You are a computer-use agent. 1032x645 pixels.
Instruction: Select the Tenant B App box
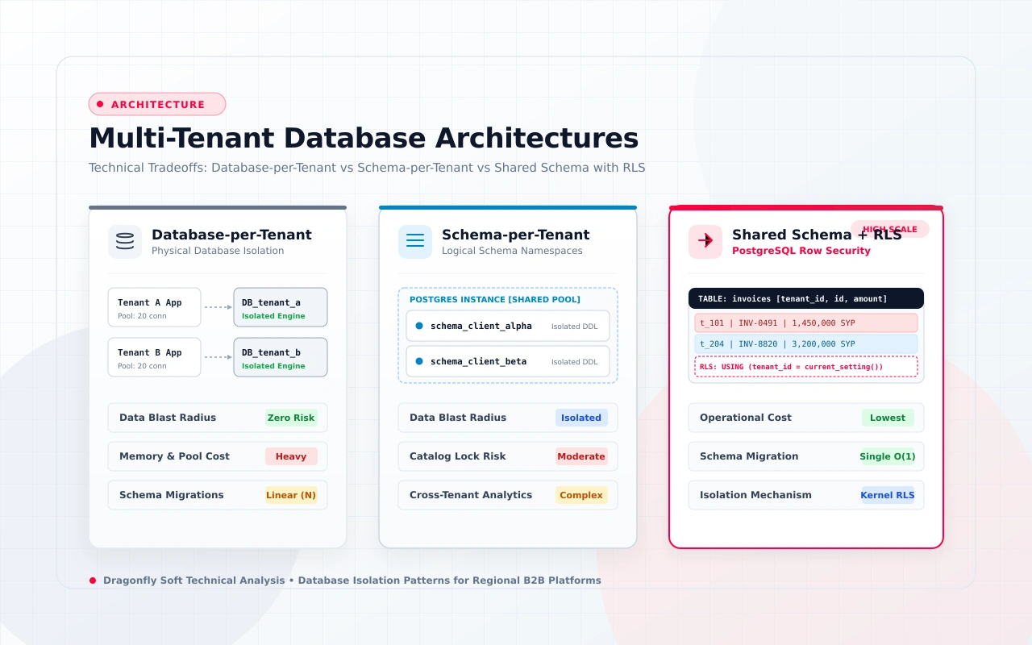click(x=154, y=358)
